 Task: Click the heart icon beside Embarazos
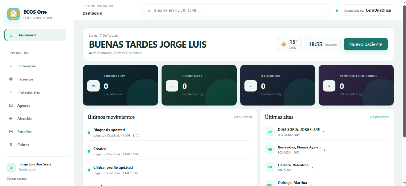coord(11,66)
